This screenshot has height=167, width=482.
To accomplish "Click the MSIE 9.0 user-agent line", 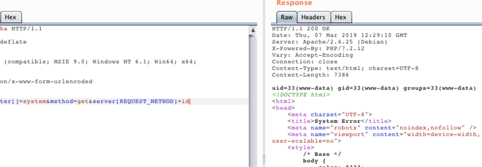I will (100, 62).
